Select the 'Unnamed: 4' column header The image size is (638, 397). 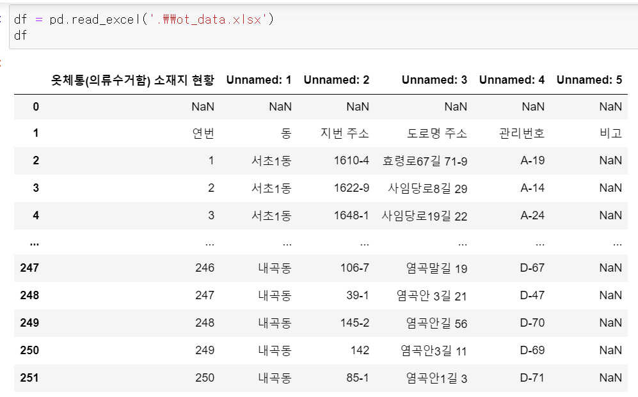click(512, 79)
